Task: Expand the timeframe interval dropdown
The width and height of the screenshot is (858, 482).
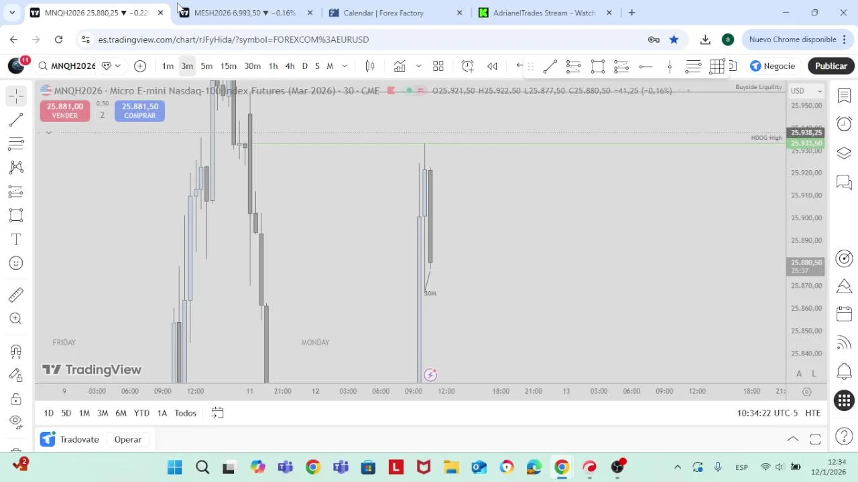Action: (x=345, y=66)
